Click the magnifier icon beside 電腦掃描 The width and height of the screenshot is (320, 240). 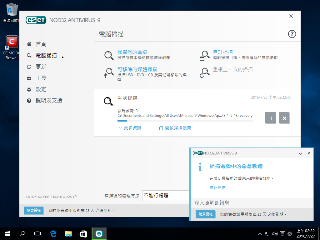pyautogui.click(x=29, y=55)
